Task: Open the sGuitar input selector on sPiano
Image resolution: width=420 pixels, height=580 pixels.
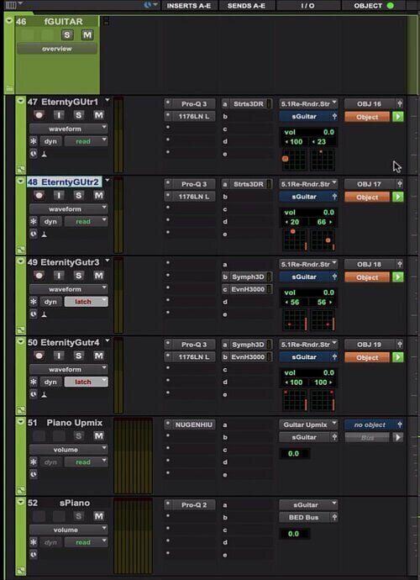Action: tap(308, 505)
